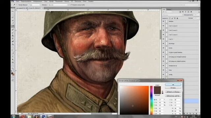This screenshot has width=211, height=118.
Task: Hide the Слой 11 layer
Action: (164, 39)
